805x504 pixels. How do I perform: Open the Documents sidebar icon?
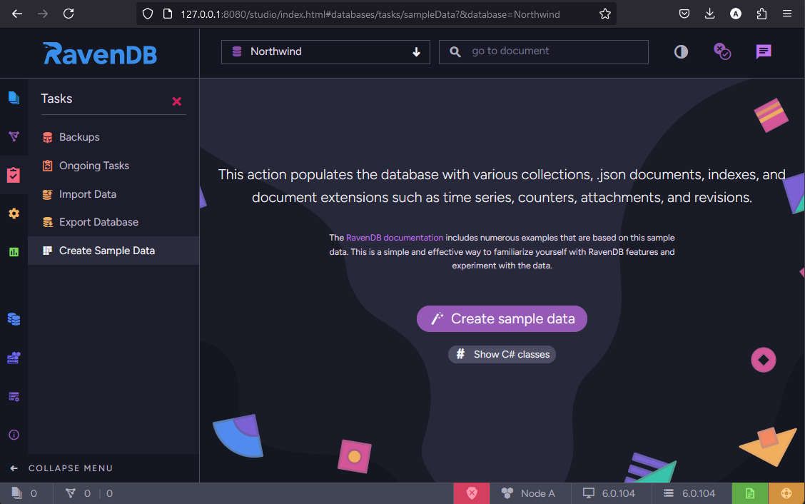(x=14, y=98)
